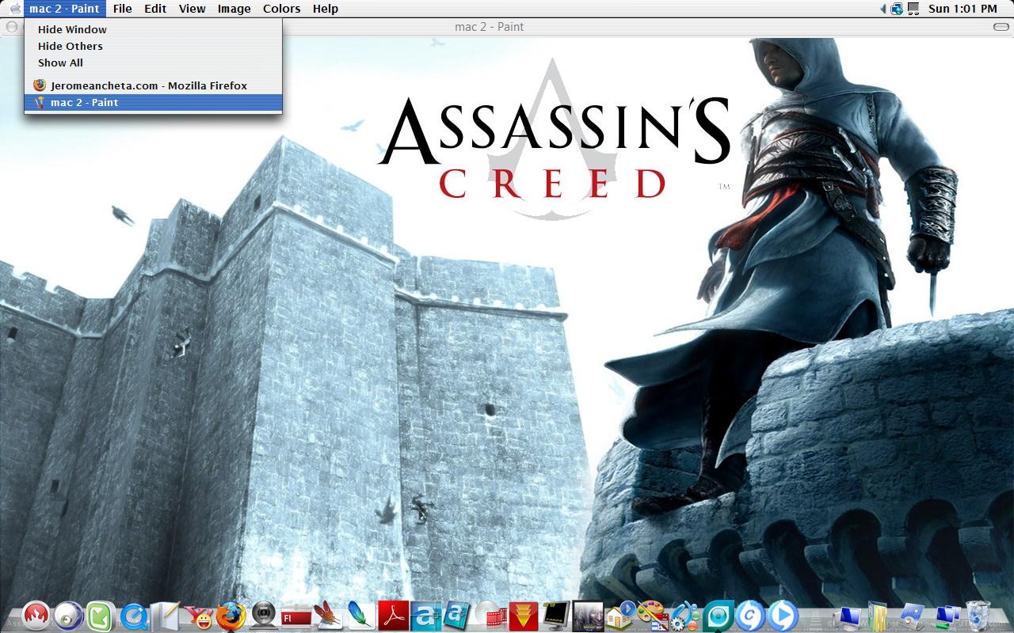Open the red feather quill dock icon
Image resolution: width=1014 pixels, height=633 pixels.
(327, 616)
